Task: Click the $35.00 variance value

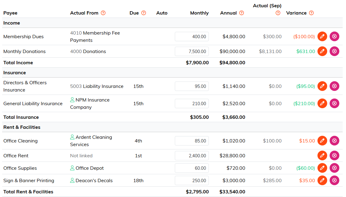Action: pos(307,180)
